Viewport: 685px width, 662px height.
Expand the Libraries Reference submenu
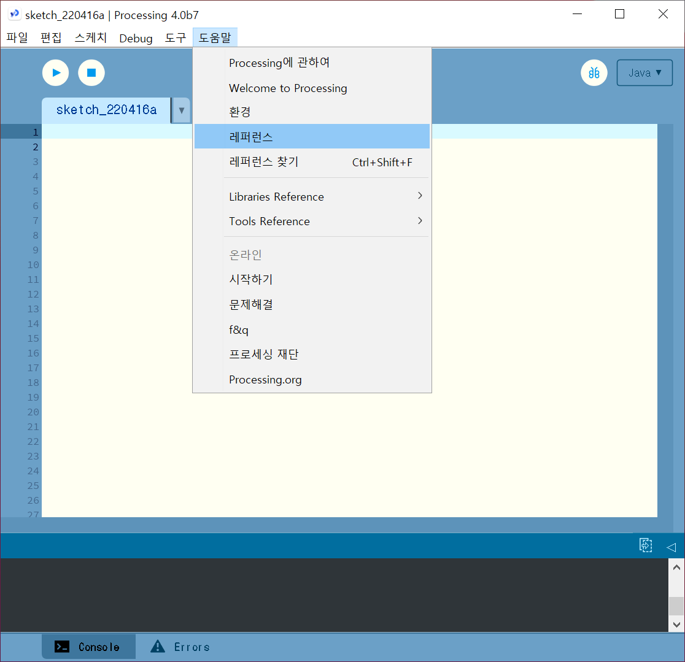312,196
